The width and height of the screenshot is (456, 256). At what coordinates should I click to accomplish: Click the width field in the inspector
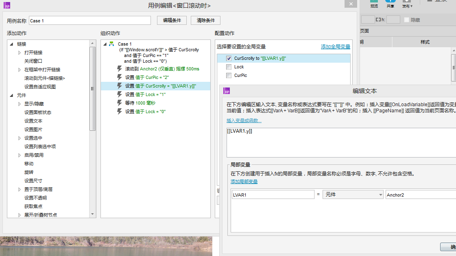368,20
